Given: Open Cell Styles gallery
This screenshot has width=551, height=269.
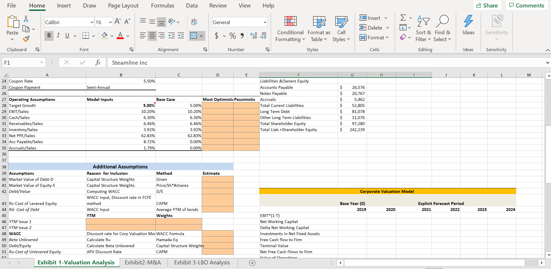Looking at the screenshot, I should 341,29.
